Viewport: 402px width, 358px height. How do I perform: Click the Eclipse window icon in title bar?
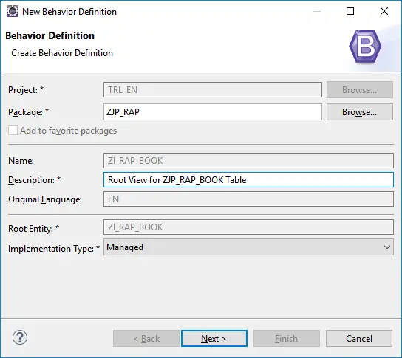click(x=13, y=12)
